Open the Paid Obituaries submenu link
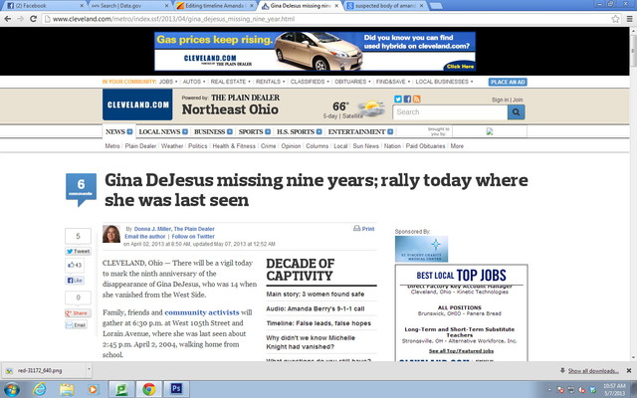 [425, 146]
